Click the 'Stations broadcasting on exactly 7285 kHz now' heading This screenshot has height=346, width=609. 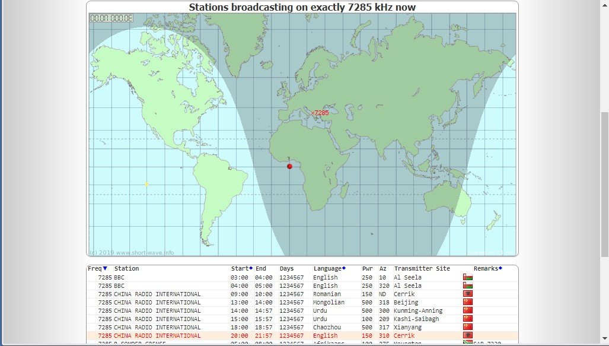tap(302, 7)
